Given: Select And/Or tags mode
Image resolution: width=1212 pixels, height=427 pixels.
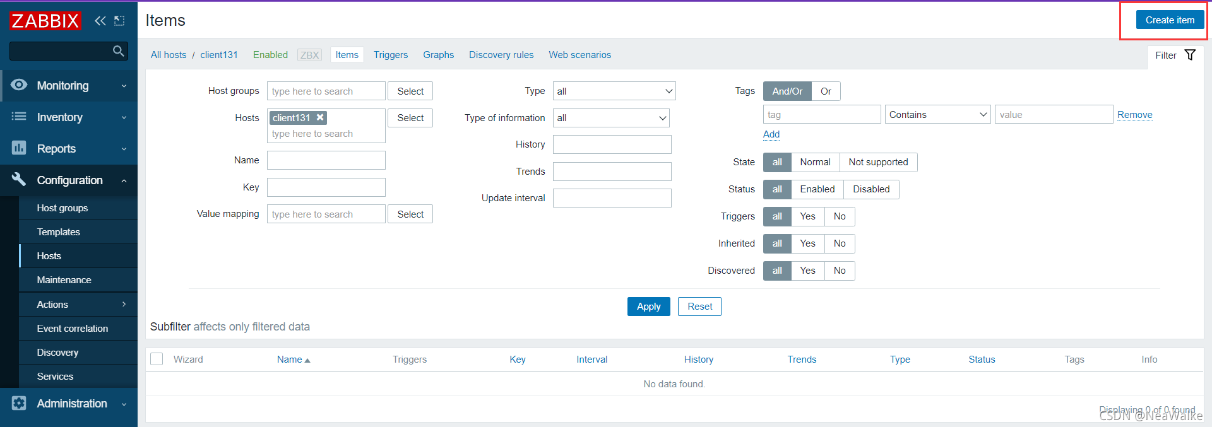Looking at the screenshot, I should click(787, 91).
